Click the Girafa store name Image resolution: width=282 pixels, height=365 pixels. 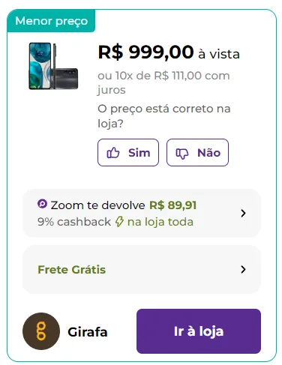(88, 332)
